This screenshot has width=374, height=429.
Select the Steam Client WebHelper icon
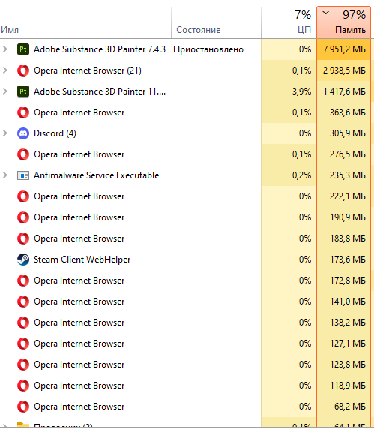[x=23, y=259]
